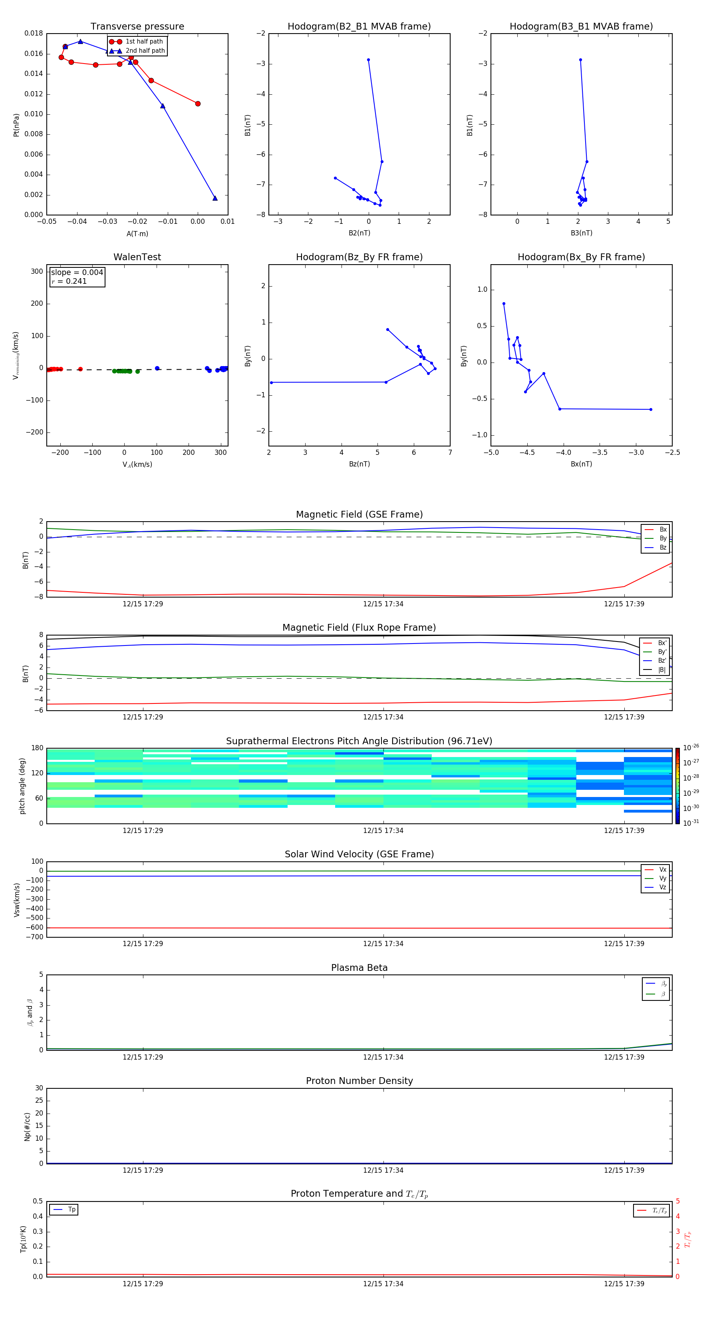Screen dimensions: 719x1319
Task: Click the 'r = 0.241' annotation
Action: click(x=69, y=281)
